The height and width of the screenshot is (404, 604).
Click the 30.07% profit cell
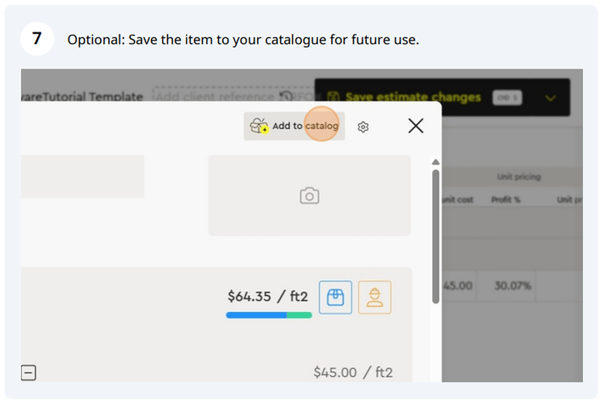tap(513, 285)
